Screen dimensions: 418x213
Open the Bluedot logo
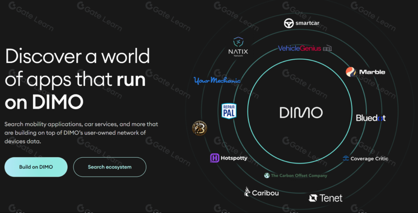coord(371,118)
